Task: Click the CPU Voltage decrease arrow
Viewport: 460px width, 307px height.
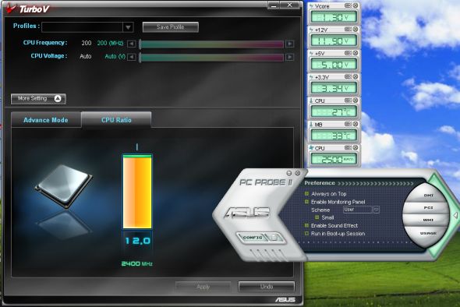Action: [x=132, y=57]
